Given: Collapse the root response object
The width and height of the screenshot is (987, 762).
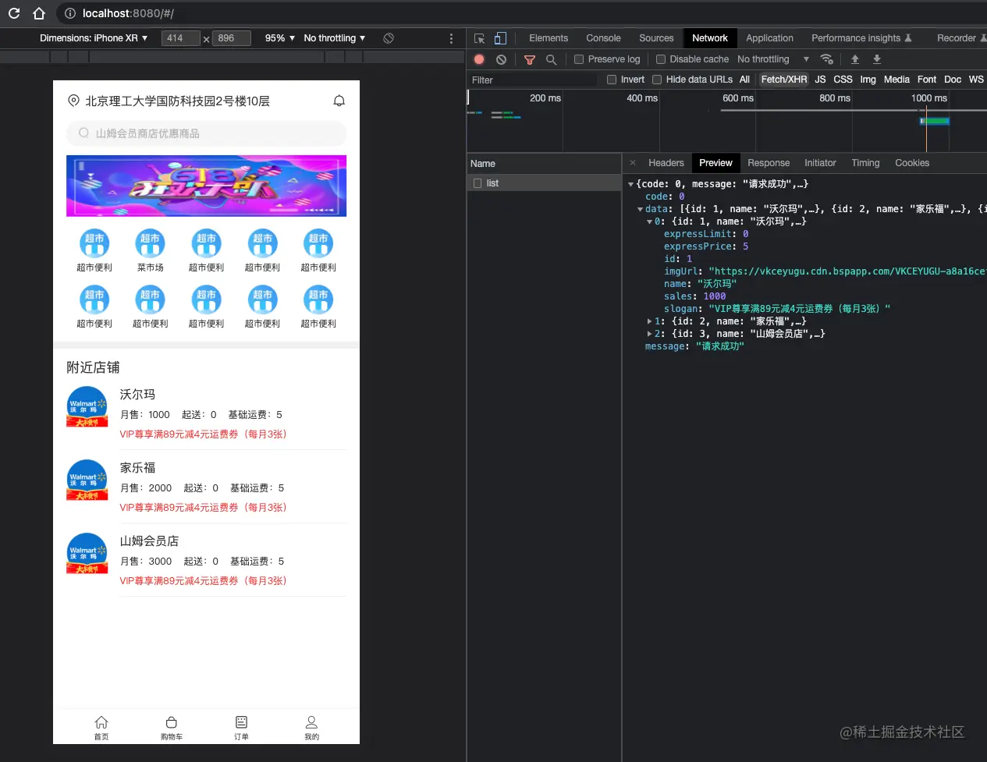Looking at the screenshot, I should tap(630, 184).
